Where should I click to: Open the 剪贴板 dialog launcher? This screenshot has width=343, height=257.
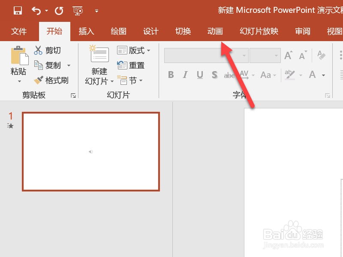(73, 96)
